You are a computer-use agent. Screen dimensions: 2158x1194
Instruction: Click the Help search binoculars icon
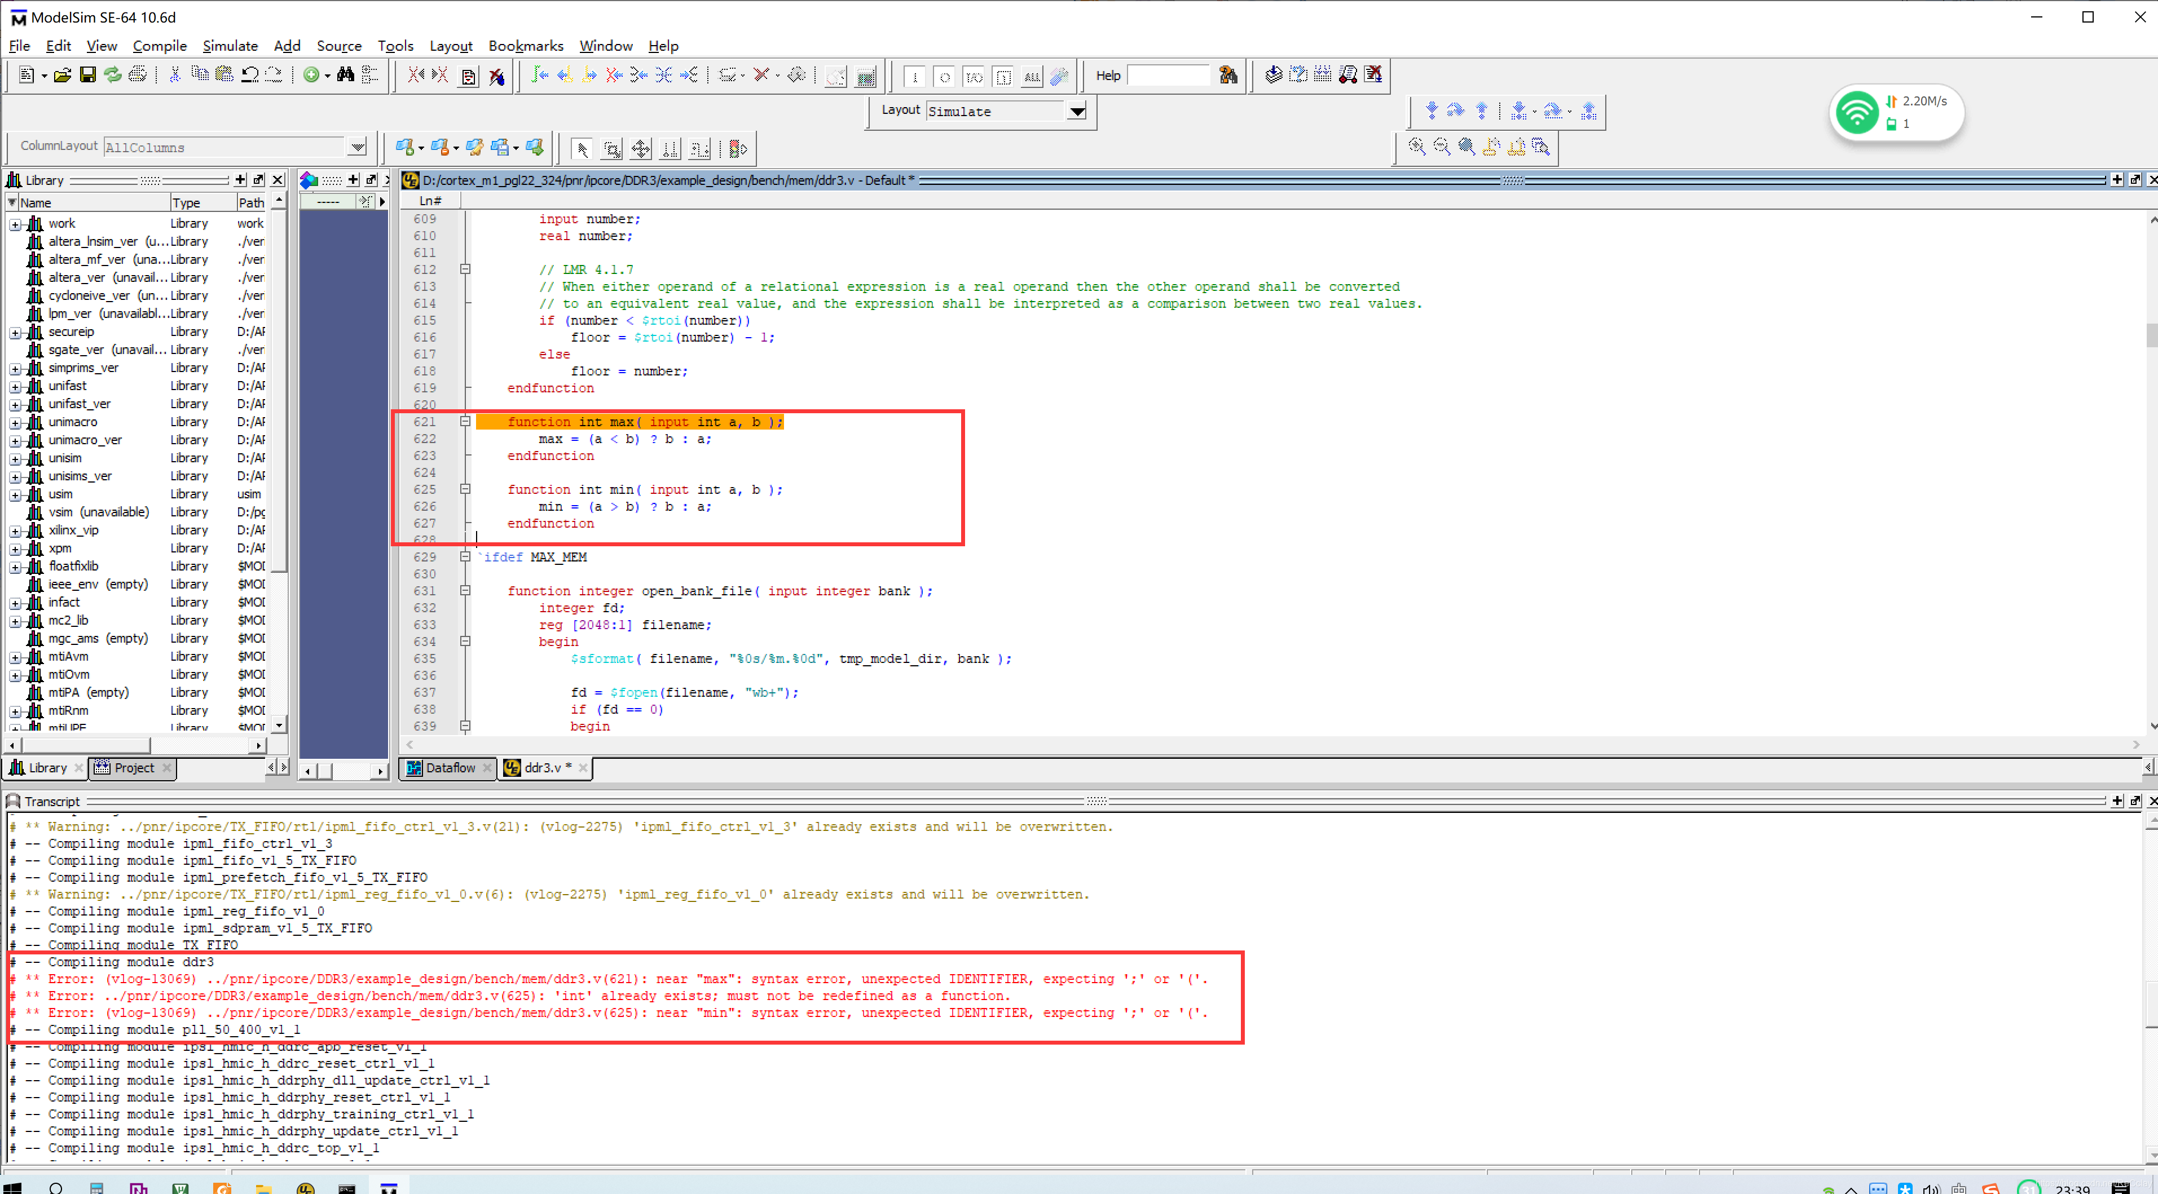click(x=1228, y=76)
